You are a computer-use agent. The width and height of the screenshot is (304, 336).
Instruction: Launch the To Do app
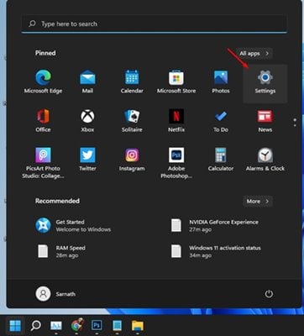pos(221,120)
